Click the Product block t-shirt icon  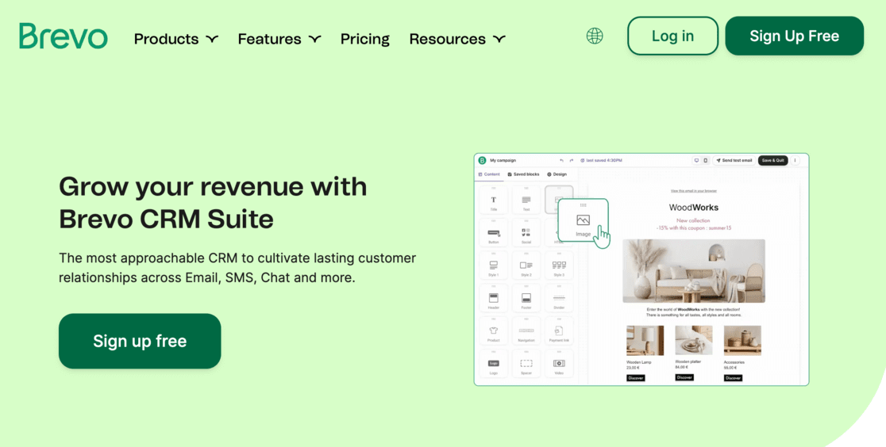pyautogui.click(x=493, y=331)
